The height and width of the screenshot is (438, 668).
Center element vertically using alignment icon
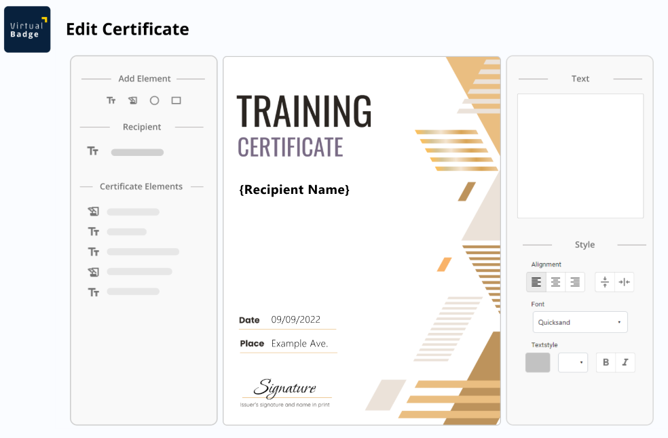[605, 282]
